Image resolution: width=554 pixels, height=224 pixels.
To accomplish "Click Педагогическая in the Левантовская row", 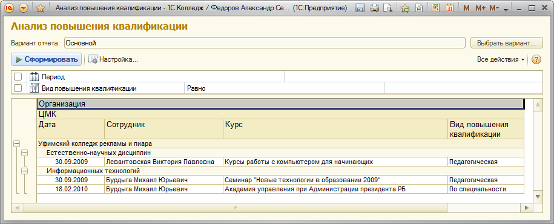I will point(486,162).
